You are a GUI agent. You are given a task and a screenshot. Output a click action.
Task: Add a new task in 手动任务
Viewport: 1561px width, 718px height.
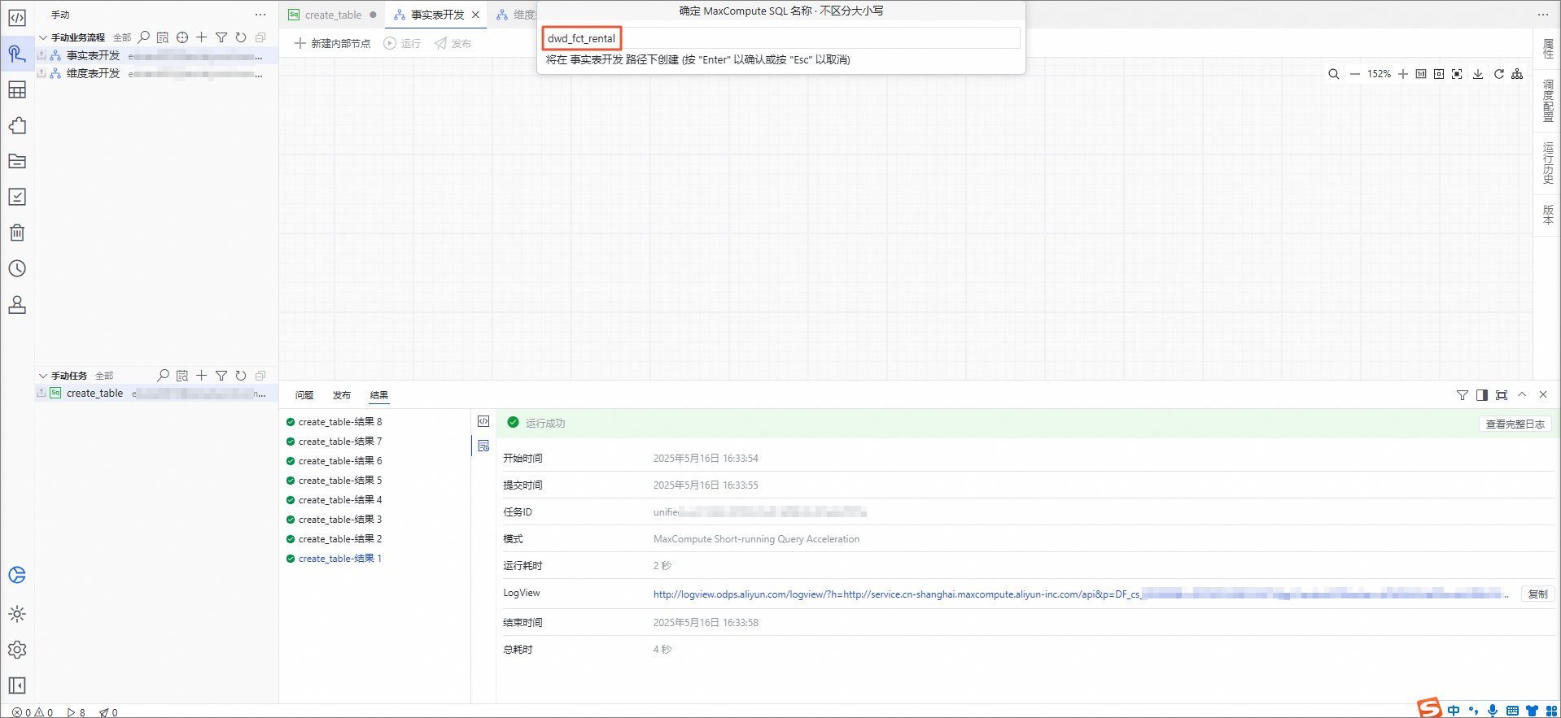click(202, 376)
